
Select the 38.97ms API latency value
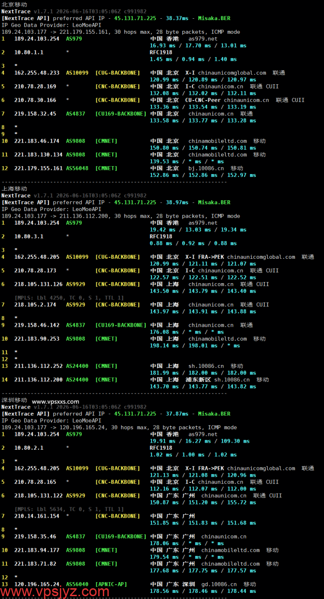click(x=177, y=203)
